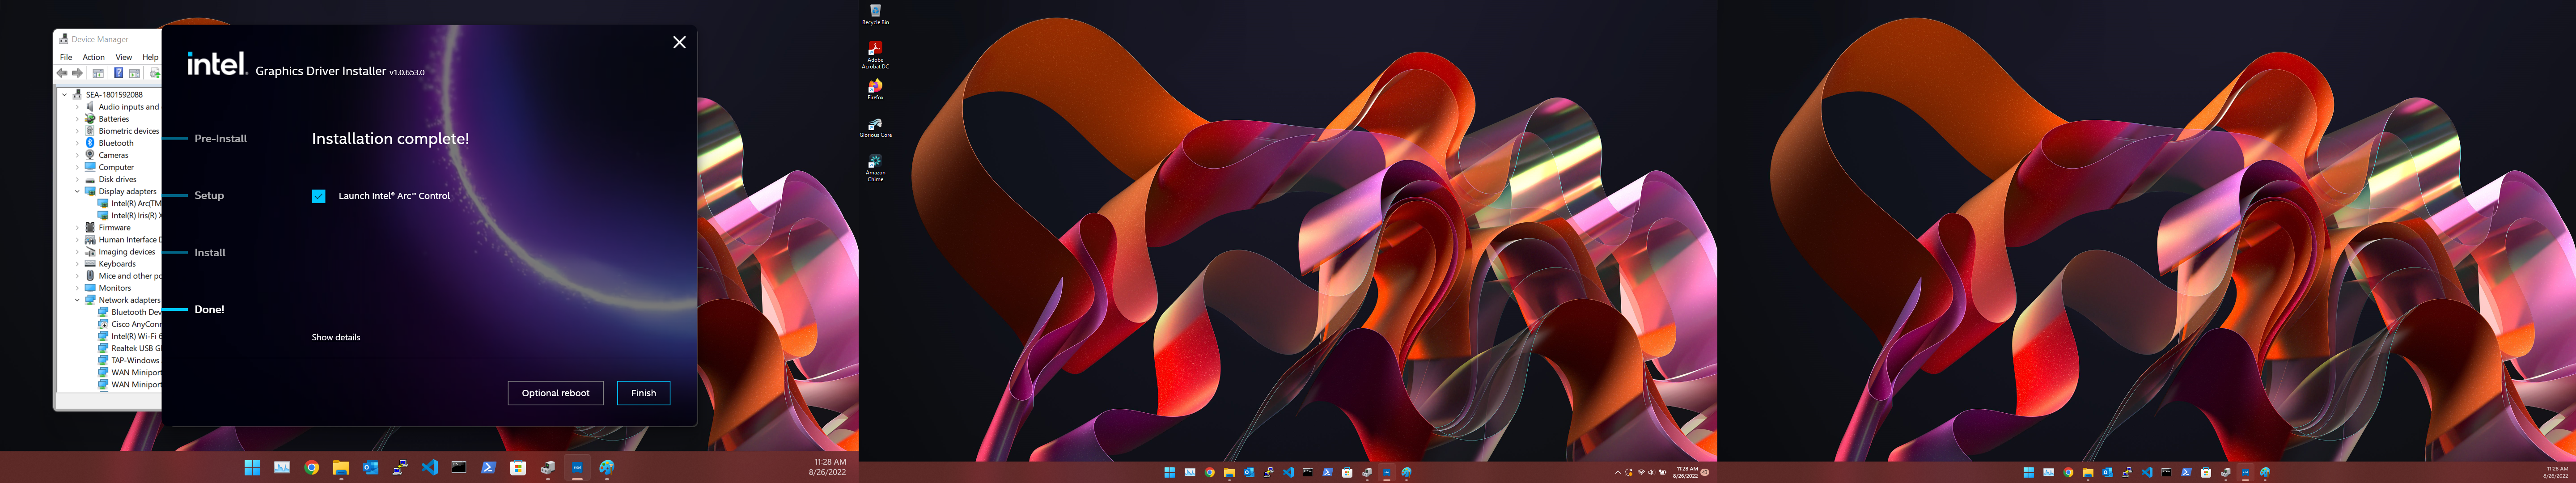Image resolution: width=2576 pixels, height=483 pixels.
Task: Show hidden system tray icons chevron
Action: click(1618, 472)
